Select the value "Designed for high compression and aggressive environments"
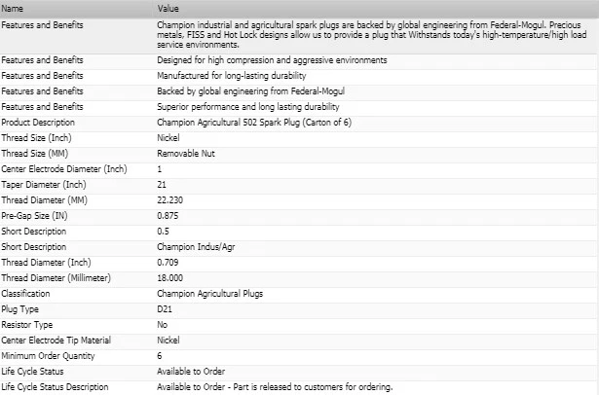 pyautogui.click(x=272, y=60)
